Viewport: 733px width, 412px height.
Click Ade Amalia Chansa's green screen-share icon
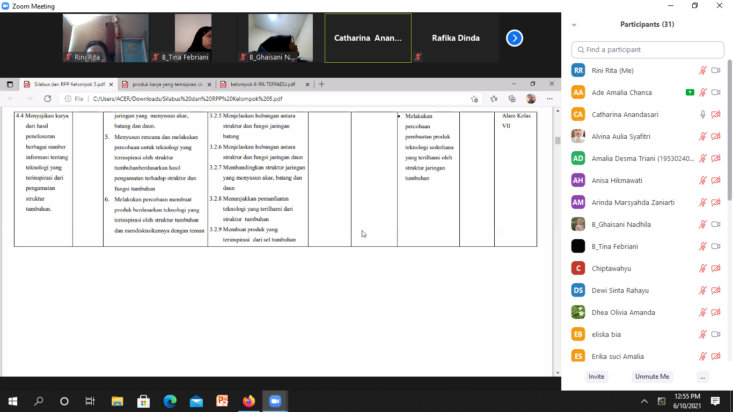690,92
